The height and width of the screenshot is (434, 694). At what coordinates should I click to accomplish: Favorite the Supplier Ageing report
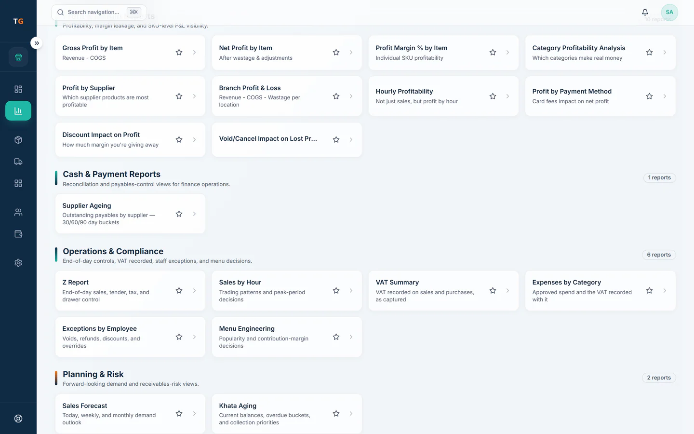coord(179,214)
